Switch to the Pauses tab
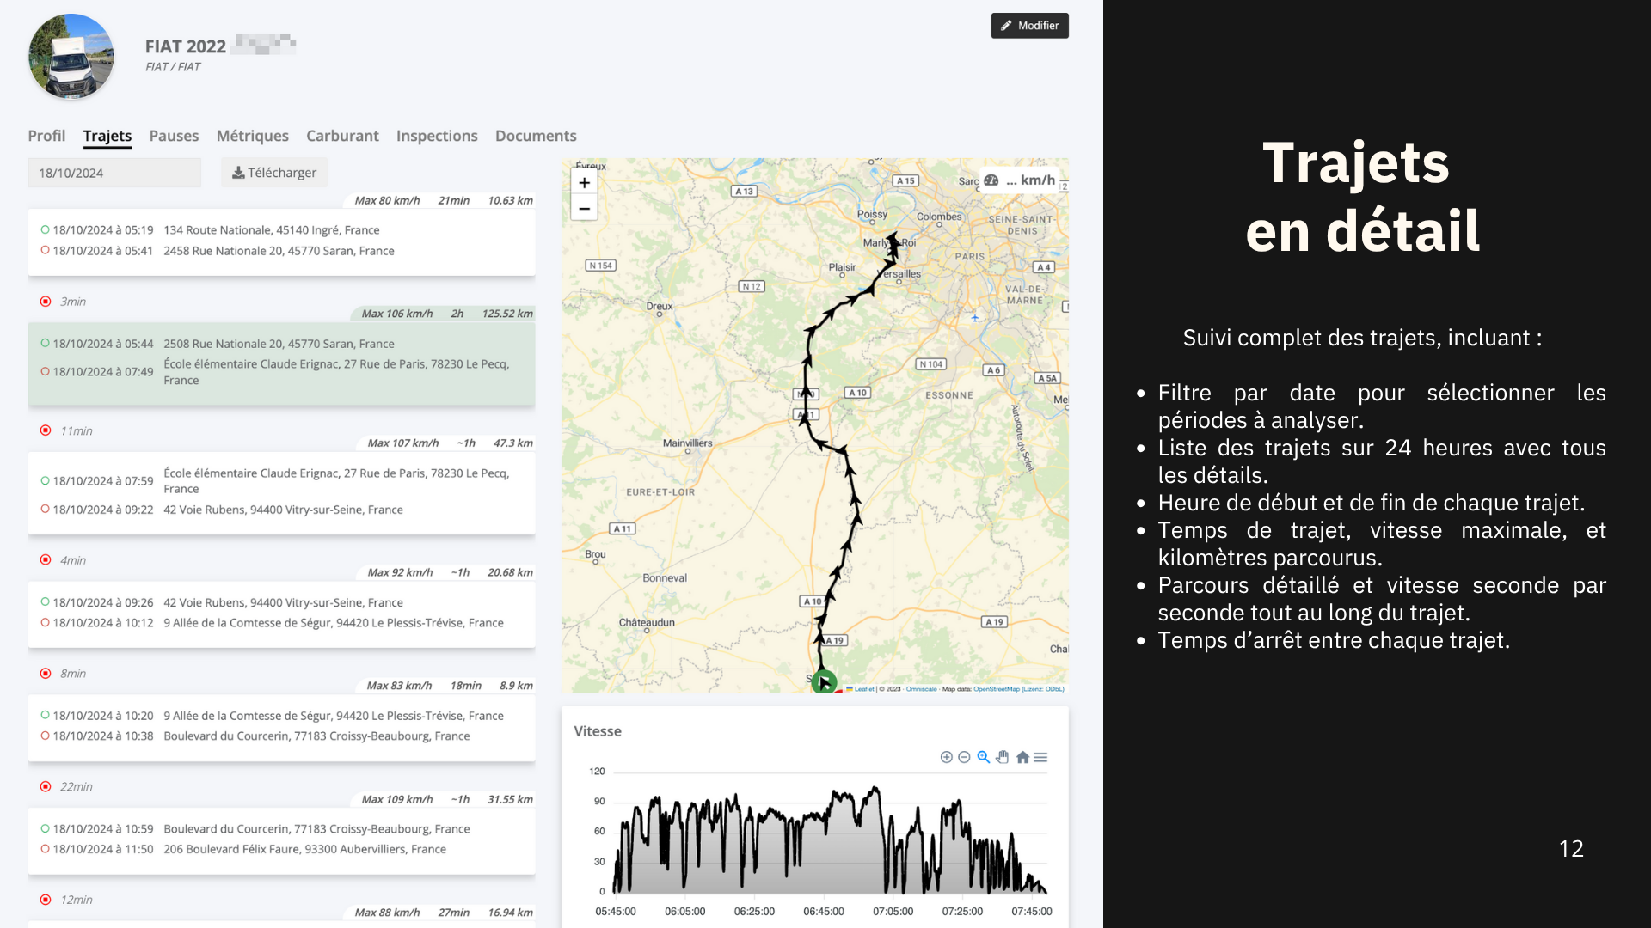1651x928 pixels. click(174, 136)
